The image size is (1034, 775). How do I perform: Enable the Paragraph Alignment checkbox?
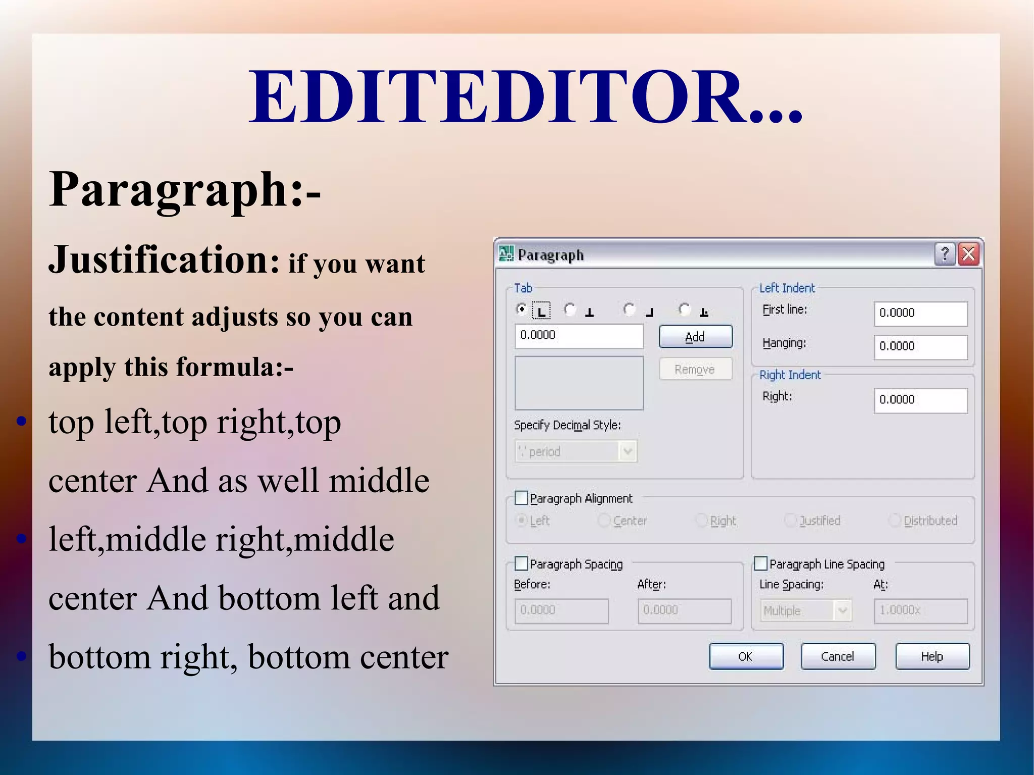(521, 498)
